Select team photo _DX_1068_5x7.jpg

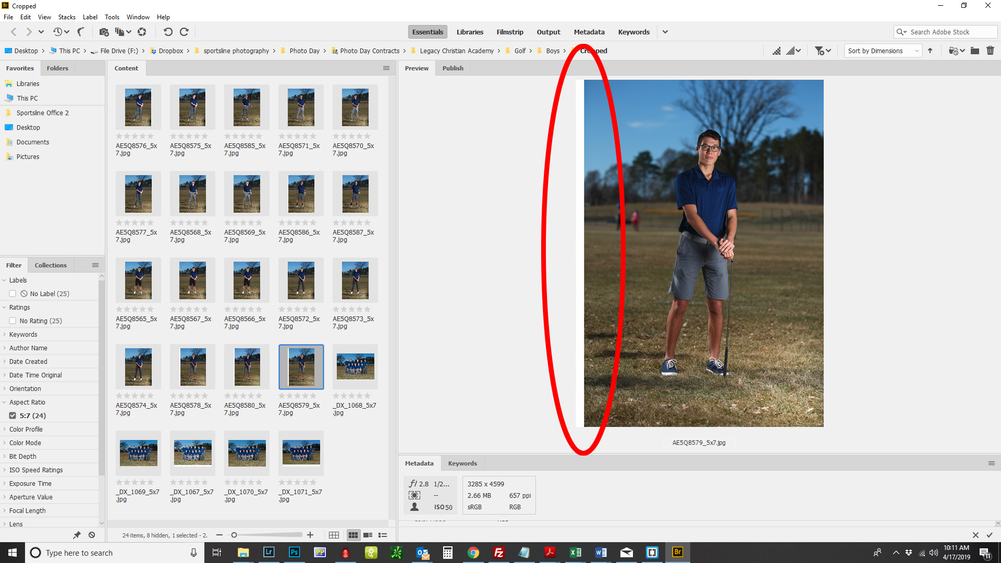[x=355, y=366]
